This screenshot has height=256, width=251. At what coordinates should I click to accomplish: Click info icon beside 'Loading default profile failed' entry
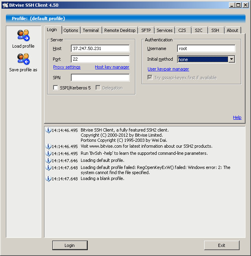pyautogui.click(x=48, y=168)
